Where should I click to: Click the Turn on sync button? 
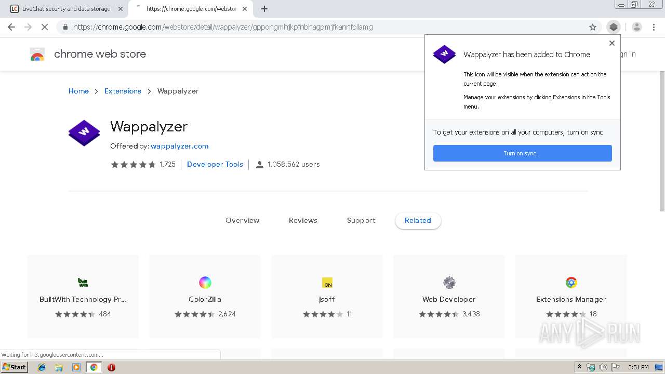523,153
